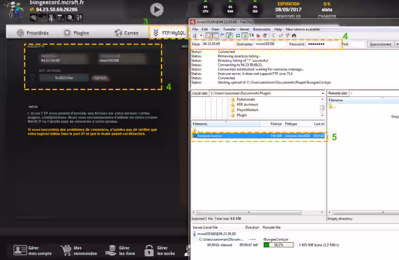
Task: Toggle synchronized browsing
Action: click(x=288, y=36)
